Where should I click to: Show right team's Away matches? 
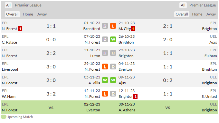click(x=211, y=14)
